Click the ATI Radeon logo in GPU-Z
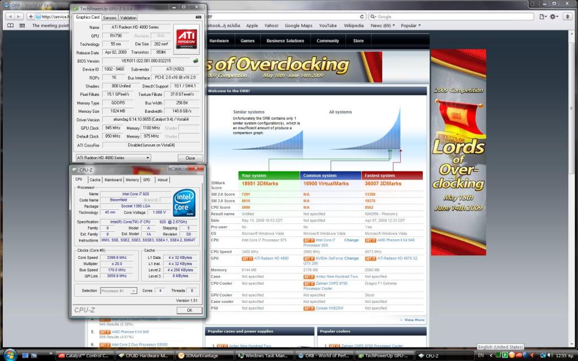 (186, 39)
